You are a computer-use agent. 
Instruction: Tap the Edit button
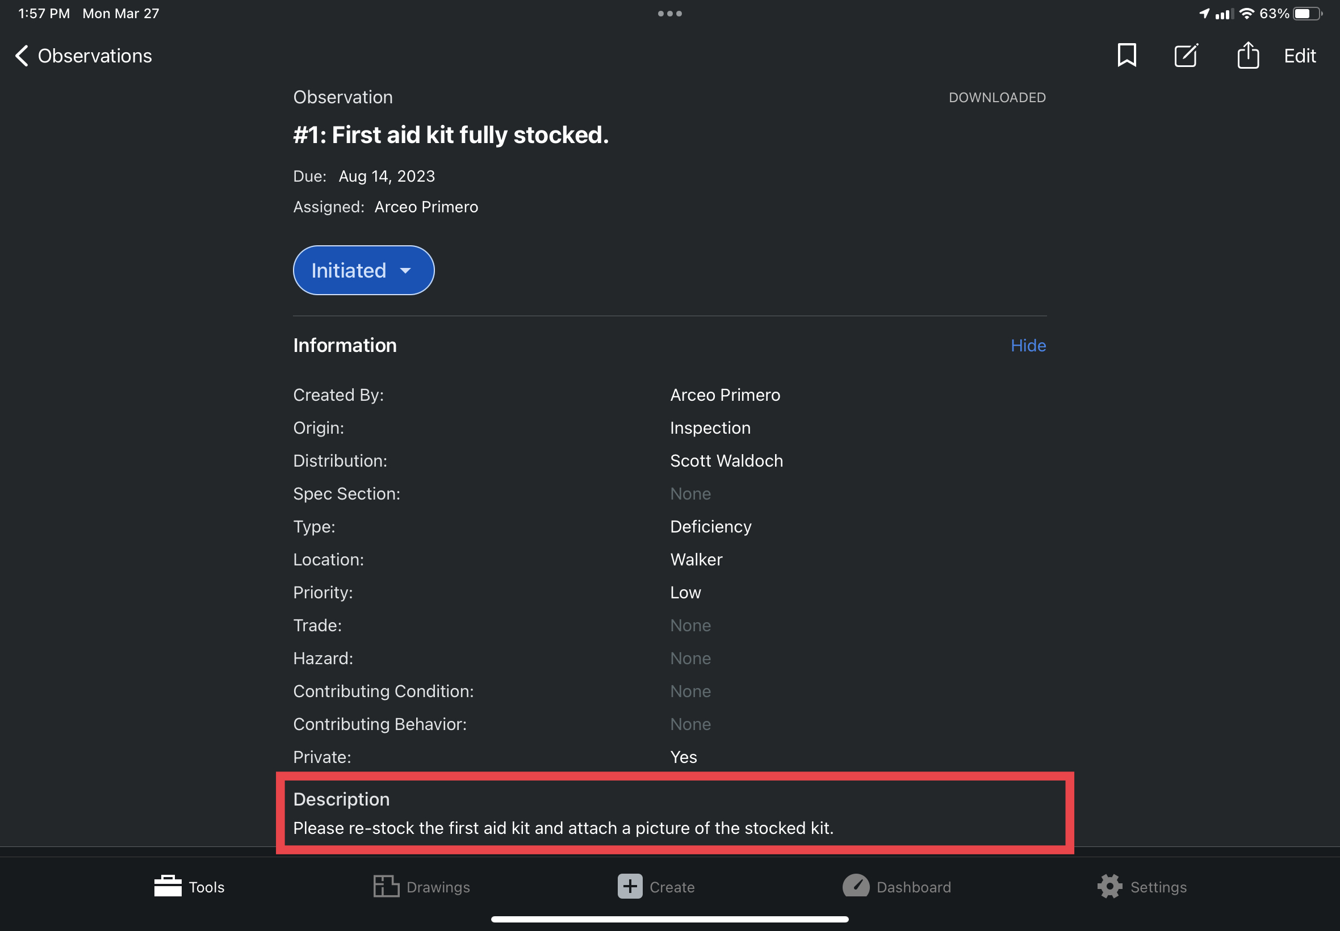click(x=1300, y=56)
